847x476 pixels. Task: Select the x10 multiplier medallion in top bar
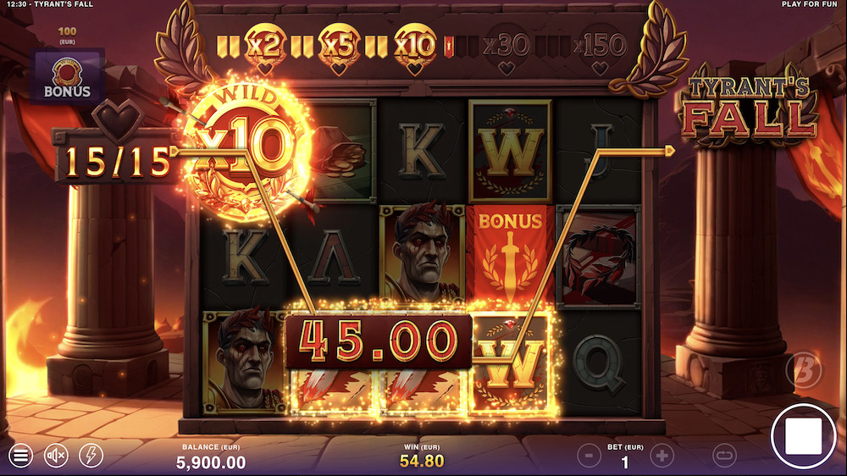414,47
